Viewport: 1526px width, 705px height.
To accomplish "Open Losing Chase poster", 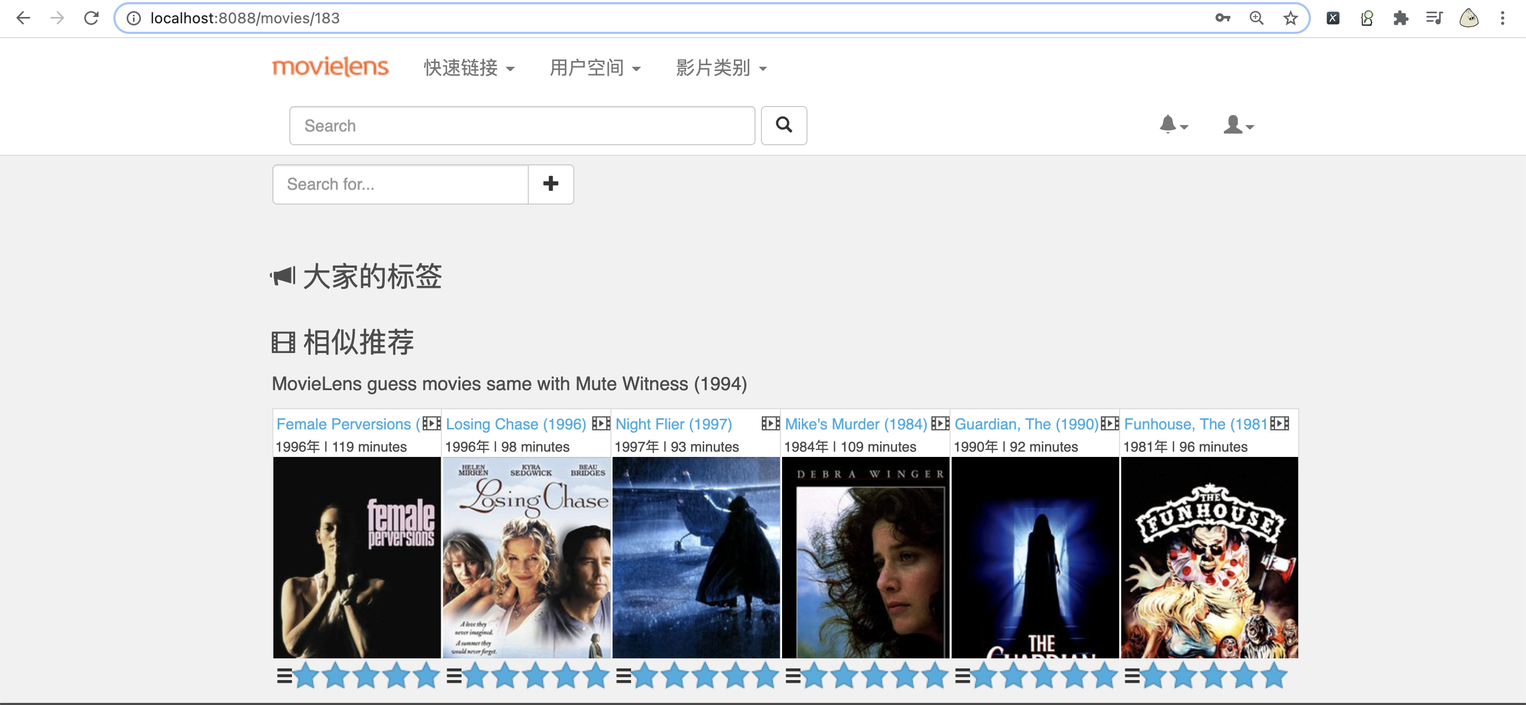I will (x=526, y=557).
